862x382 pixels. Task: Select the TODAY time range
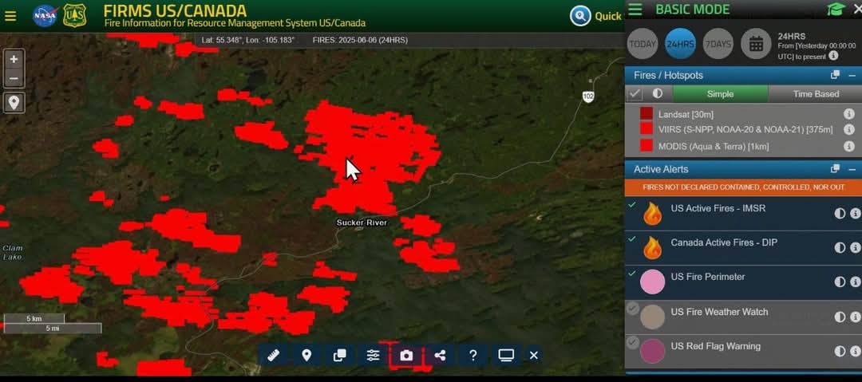642,44
